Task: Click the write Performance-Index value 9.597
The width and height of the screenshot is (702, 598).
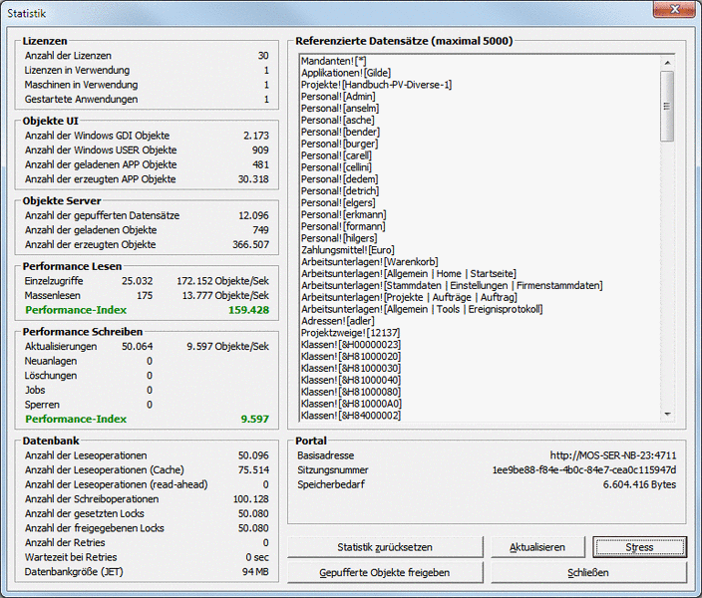Action: (255, 420)
